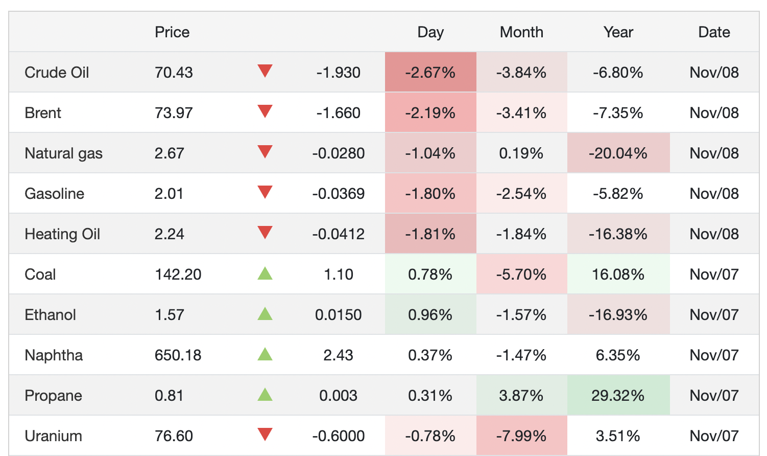Click Brent day change -2.19%
Screen dimensions: 767x456
pos(430,113)
